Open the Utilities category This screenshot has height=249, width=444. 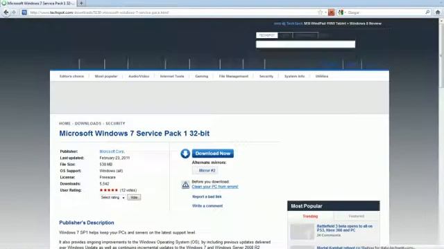(322, 76)
